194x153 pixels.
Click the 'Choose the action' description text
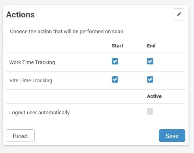click(x=66, y=32)
